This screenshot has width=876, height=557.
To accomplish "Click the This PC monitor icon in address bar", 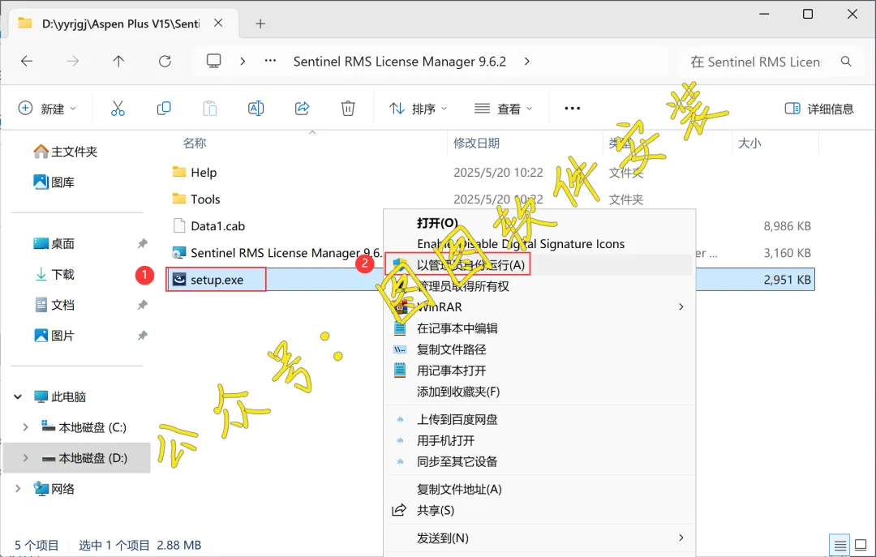I will [x=214, y=61].
